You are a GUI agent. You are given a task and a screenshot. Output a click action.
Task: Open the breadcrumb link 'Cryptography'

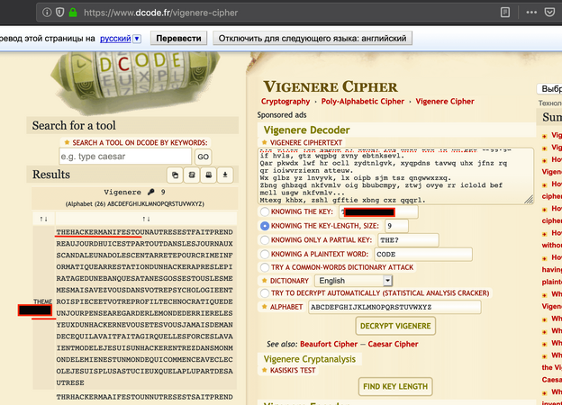pos(285,102)
